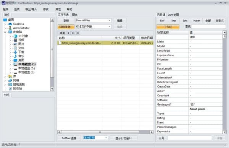Click the 此电脑 computer icon
The height and width of the screenshot is (148, 229).
[x=10, y=32]
